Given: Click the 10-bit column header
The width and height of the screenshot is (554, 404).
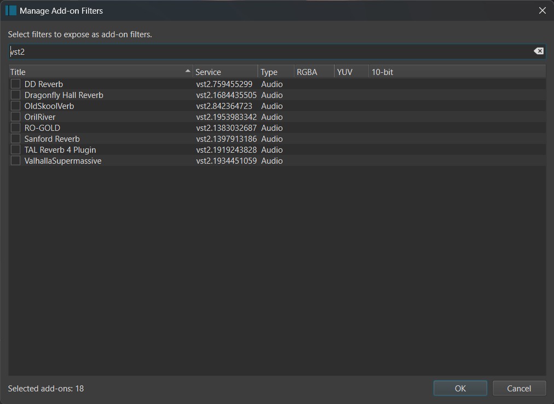Looking at the screenshot, I should [457, 72].
